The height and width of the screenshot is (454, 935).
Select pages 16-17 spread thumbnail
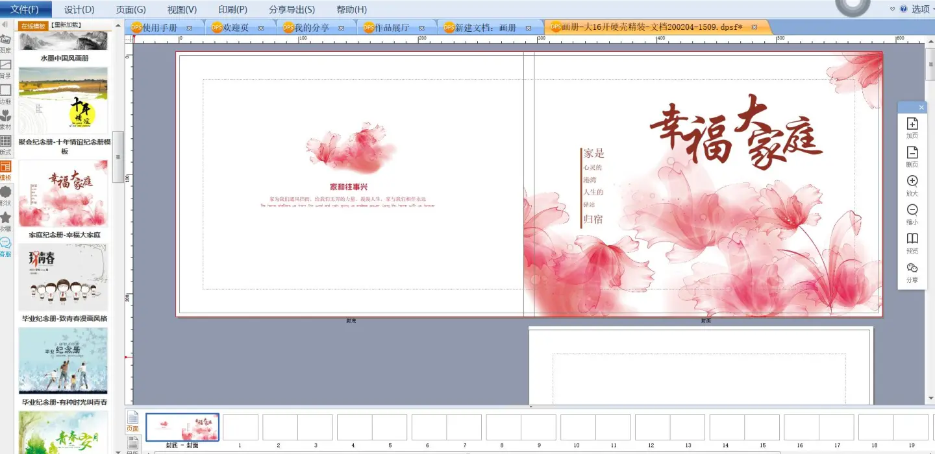pos(819,427)
